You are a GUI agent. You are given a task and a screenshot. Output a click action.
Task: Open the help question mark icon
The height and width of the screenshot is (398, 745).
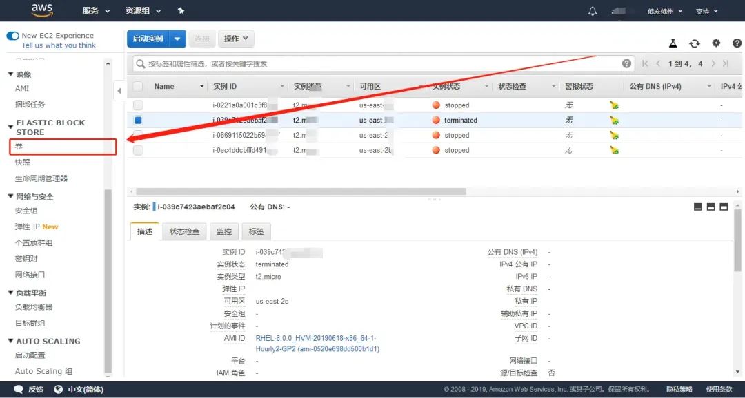[737, 43]
